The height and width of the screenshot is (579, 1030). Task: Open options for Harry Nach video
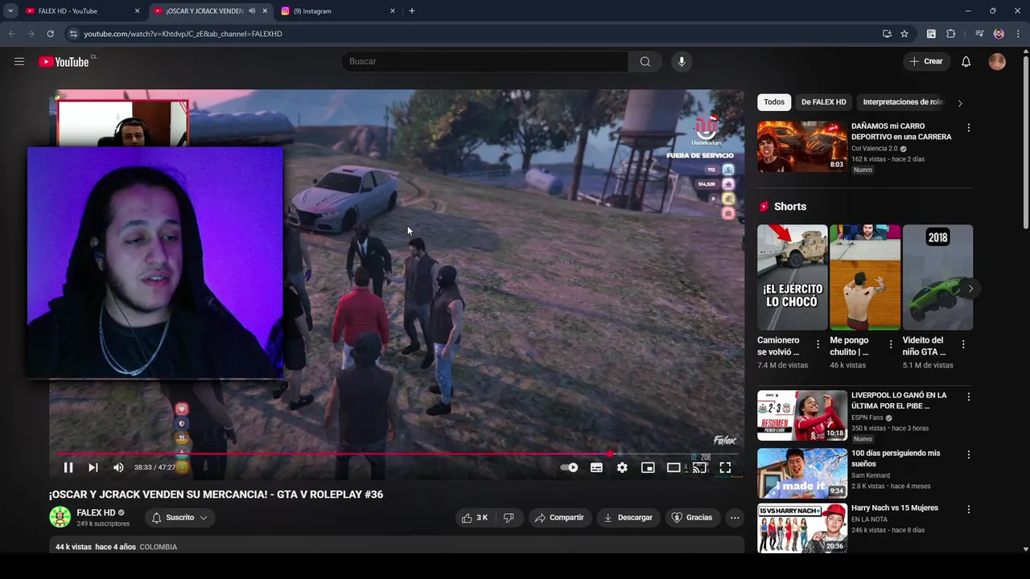tap(968, 510)
